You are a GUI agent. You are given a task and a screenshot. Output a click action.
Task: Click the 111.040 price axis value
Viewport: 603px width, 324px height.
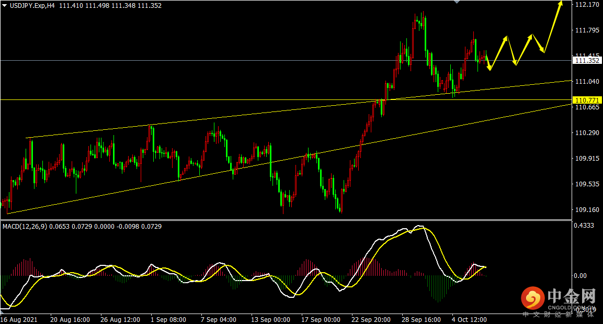point(587,81)
